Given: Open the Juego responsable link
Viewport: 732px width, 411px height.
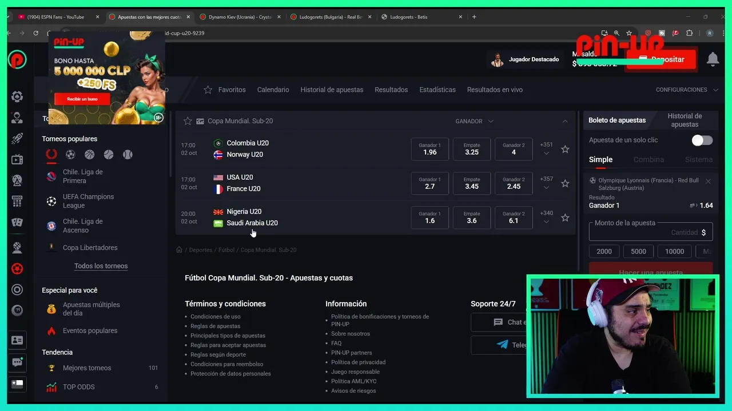Looking at the screenshot, I should click(x=355, y=372).
